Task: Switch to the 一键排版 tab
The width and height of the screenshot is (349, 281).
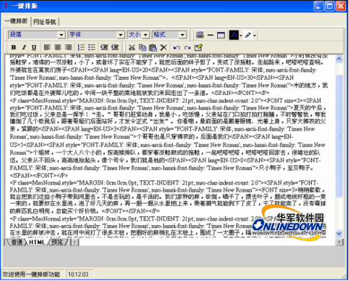Action: pyautogui.click(x=16, y=21)
